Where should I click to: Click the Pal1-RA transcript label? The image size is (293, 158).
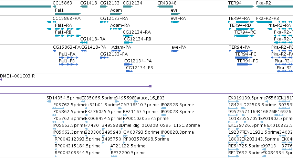click(64, 25)
